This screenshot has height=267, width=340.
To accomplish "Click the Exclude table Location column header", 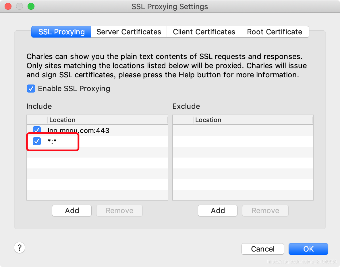I will [253, 120].
